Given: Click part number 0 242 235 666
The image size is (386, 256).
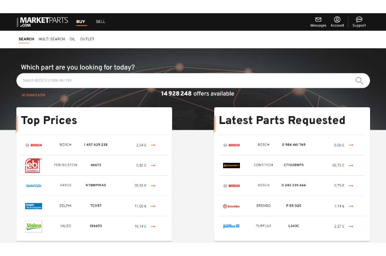Looking at the screenshot, I should pos(293,185).
